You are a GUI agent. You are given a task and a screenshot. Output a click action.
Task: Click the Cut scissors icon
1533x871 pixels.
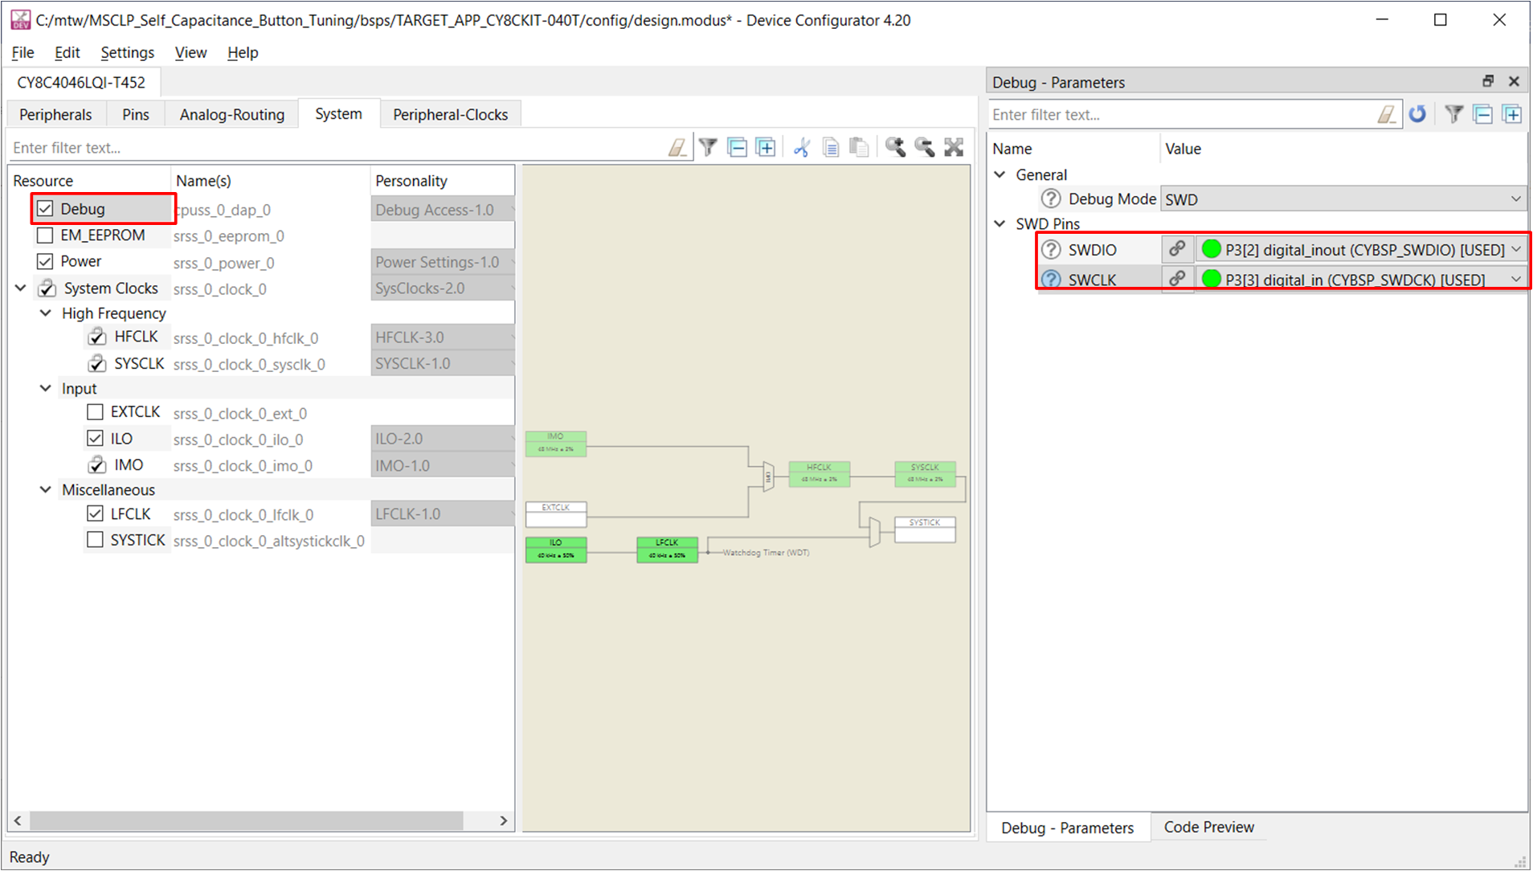tap(801, 147)
